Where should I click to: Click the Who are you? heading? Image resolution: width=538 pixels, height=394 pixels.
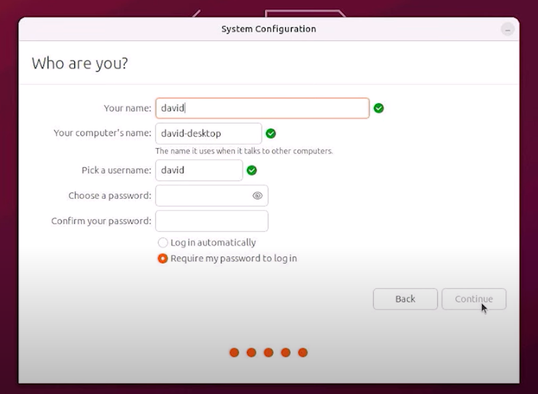point(79,63)
